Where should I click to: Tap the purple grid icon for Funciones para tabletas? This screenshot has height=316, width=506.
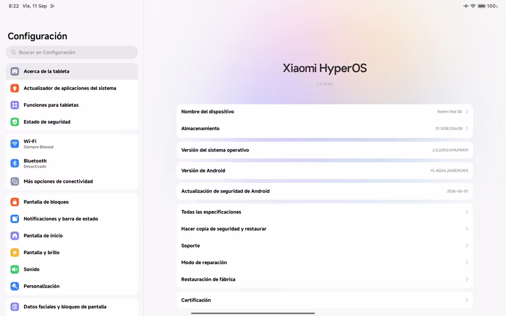click(15, 105)
